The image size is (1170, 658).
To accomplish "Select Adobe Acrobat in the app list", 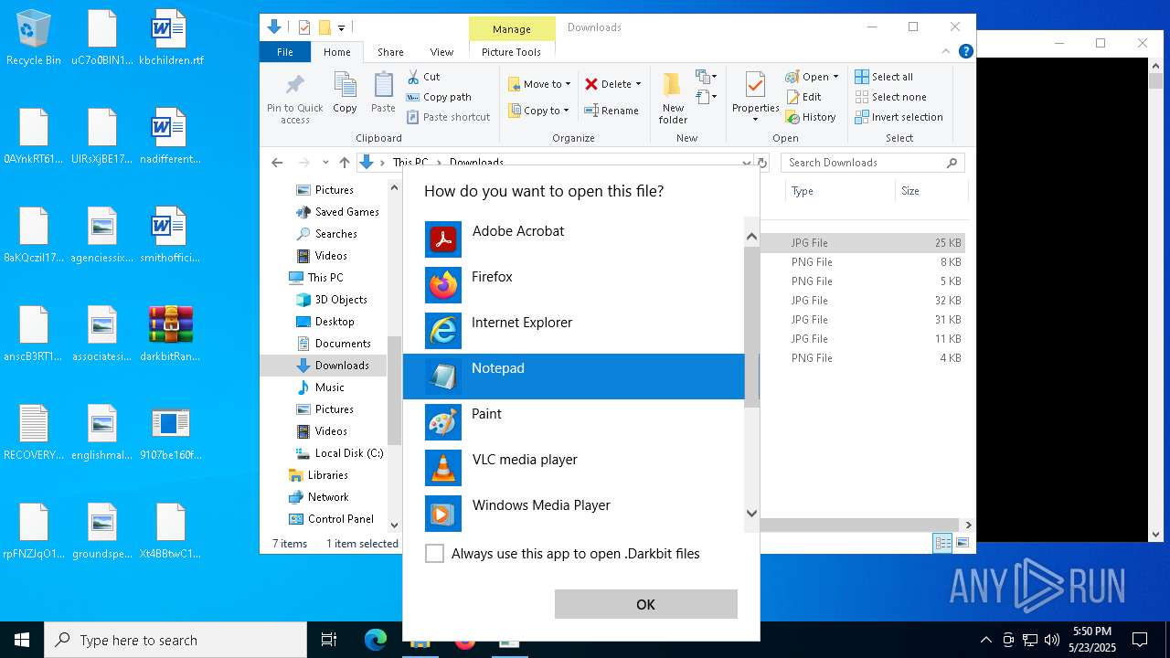I will pyautogui.click(x=574, y=239).
